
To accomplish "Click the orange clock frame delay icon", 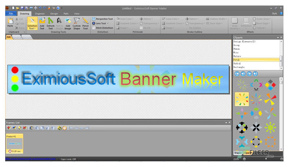I will 65,128.
